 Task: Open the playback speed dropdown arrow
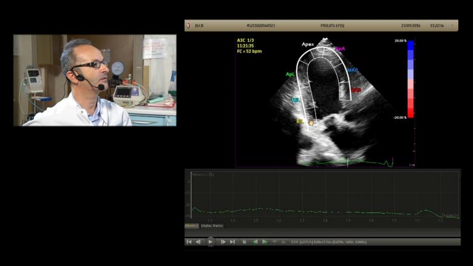(x=275, y=242)
